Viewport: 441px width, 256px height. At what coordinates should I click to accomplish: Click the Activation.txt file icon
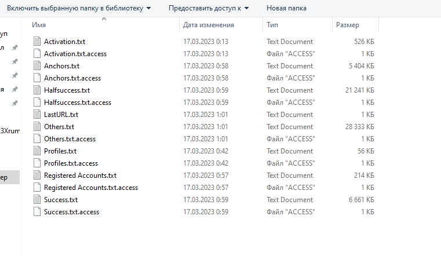[x=38, y=42]
